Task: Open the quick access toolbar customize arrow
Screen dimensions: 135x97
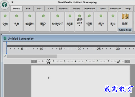Action: (x=12, y=2)
